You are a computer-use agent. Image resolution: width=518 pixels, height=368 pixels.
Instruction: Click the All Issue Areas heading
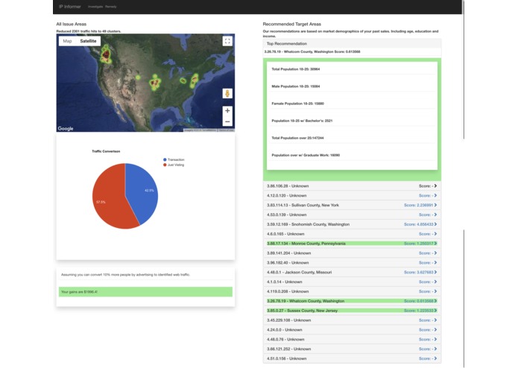[x=71, y=24]
